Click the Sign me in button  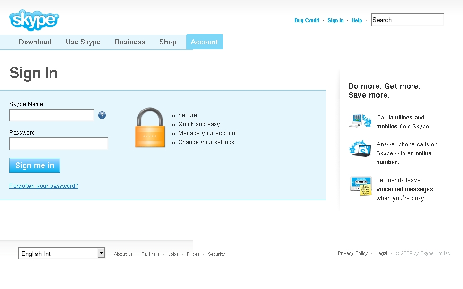pos(34,165)
